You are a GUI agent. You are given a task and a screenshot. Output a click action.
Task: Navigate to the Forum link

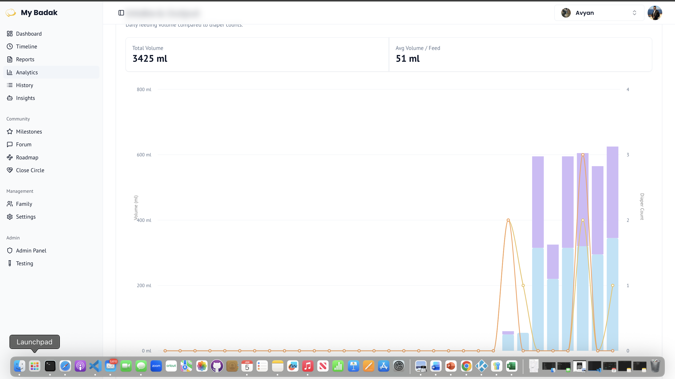[23, 144]
